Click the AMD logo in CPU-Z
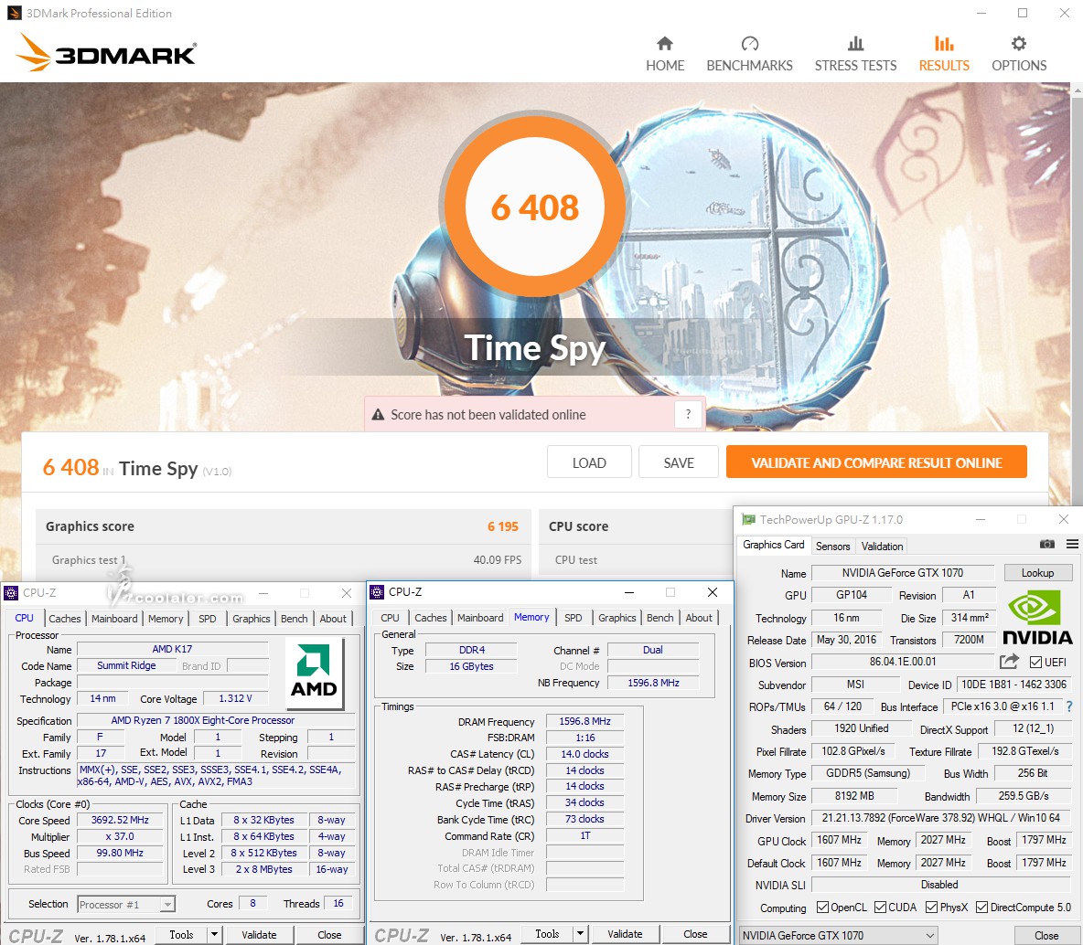 [315, 672]
